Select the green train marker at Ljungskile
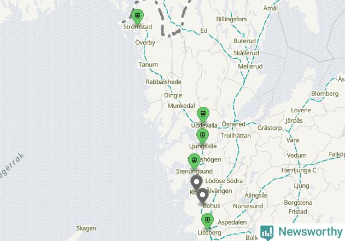The height and width of the screenshot is (241, 345). [x=202, y=136]
